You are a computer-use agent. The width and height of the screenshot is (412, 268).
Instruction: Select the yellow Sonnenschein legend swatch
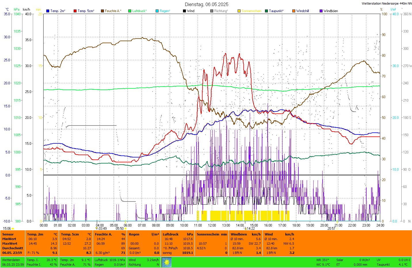(239, 11)
